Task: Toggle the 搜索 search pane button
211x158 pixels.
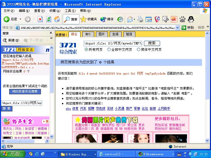Action: (71, 19)
